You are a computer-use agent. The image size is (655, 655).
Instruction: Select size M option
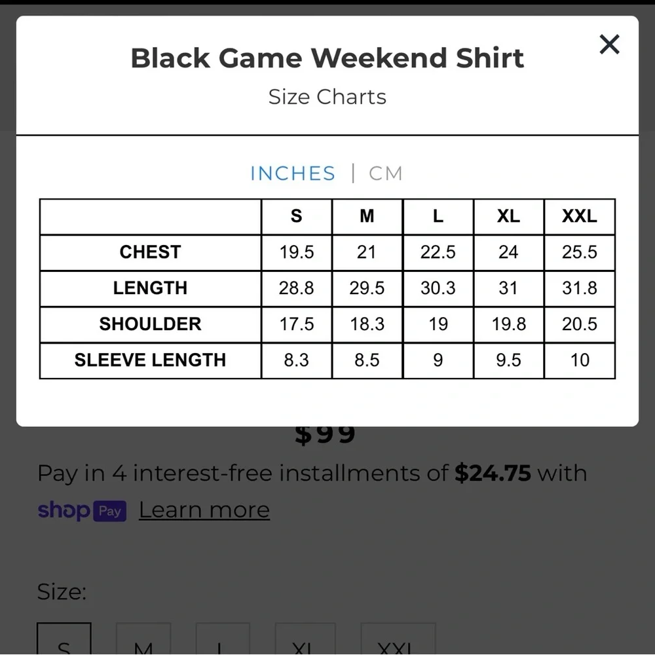coord(143,638)
